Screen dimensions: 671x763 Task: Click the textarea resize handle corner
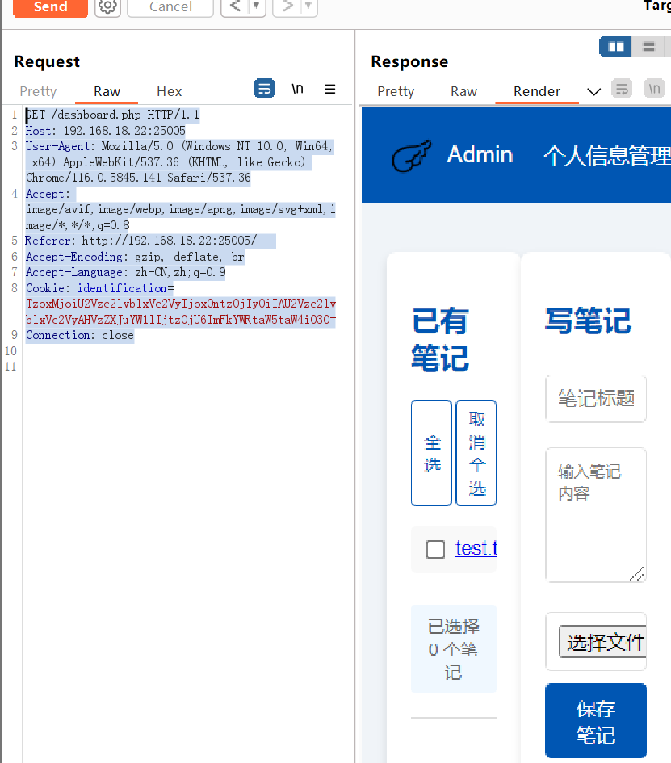pyautogui.click(x=637, y=574)
